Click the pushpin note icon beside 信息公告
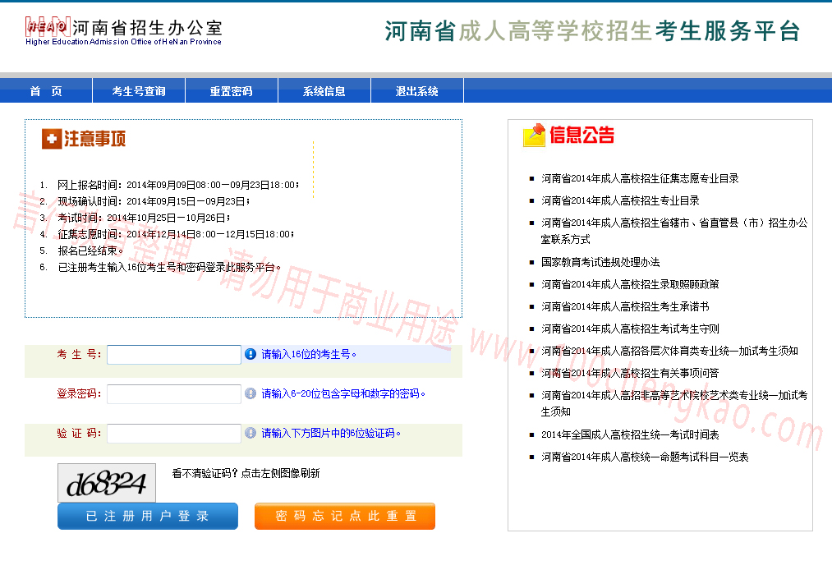 [535, 135]
